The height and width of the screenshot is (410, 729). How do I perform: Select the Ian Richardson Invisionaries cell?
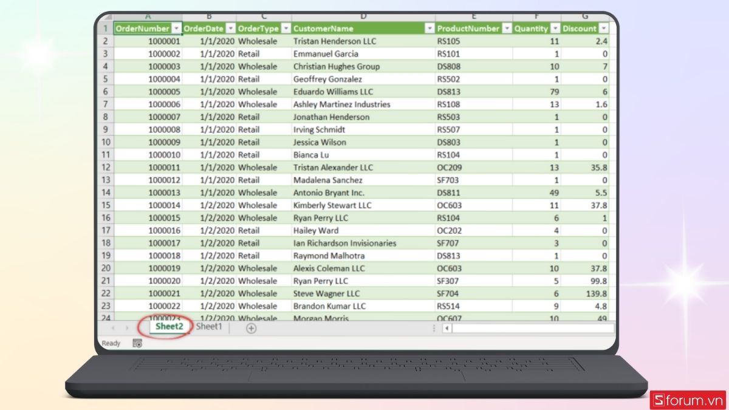363,243
